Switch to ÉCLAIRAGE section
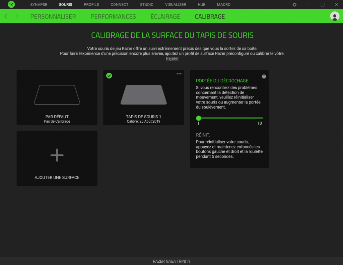Screen dimensions: 343x265 pyautogui.click(x=165, y=16)
